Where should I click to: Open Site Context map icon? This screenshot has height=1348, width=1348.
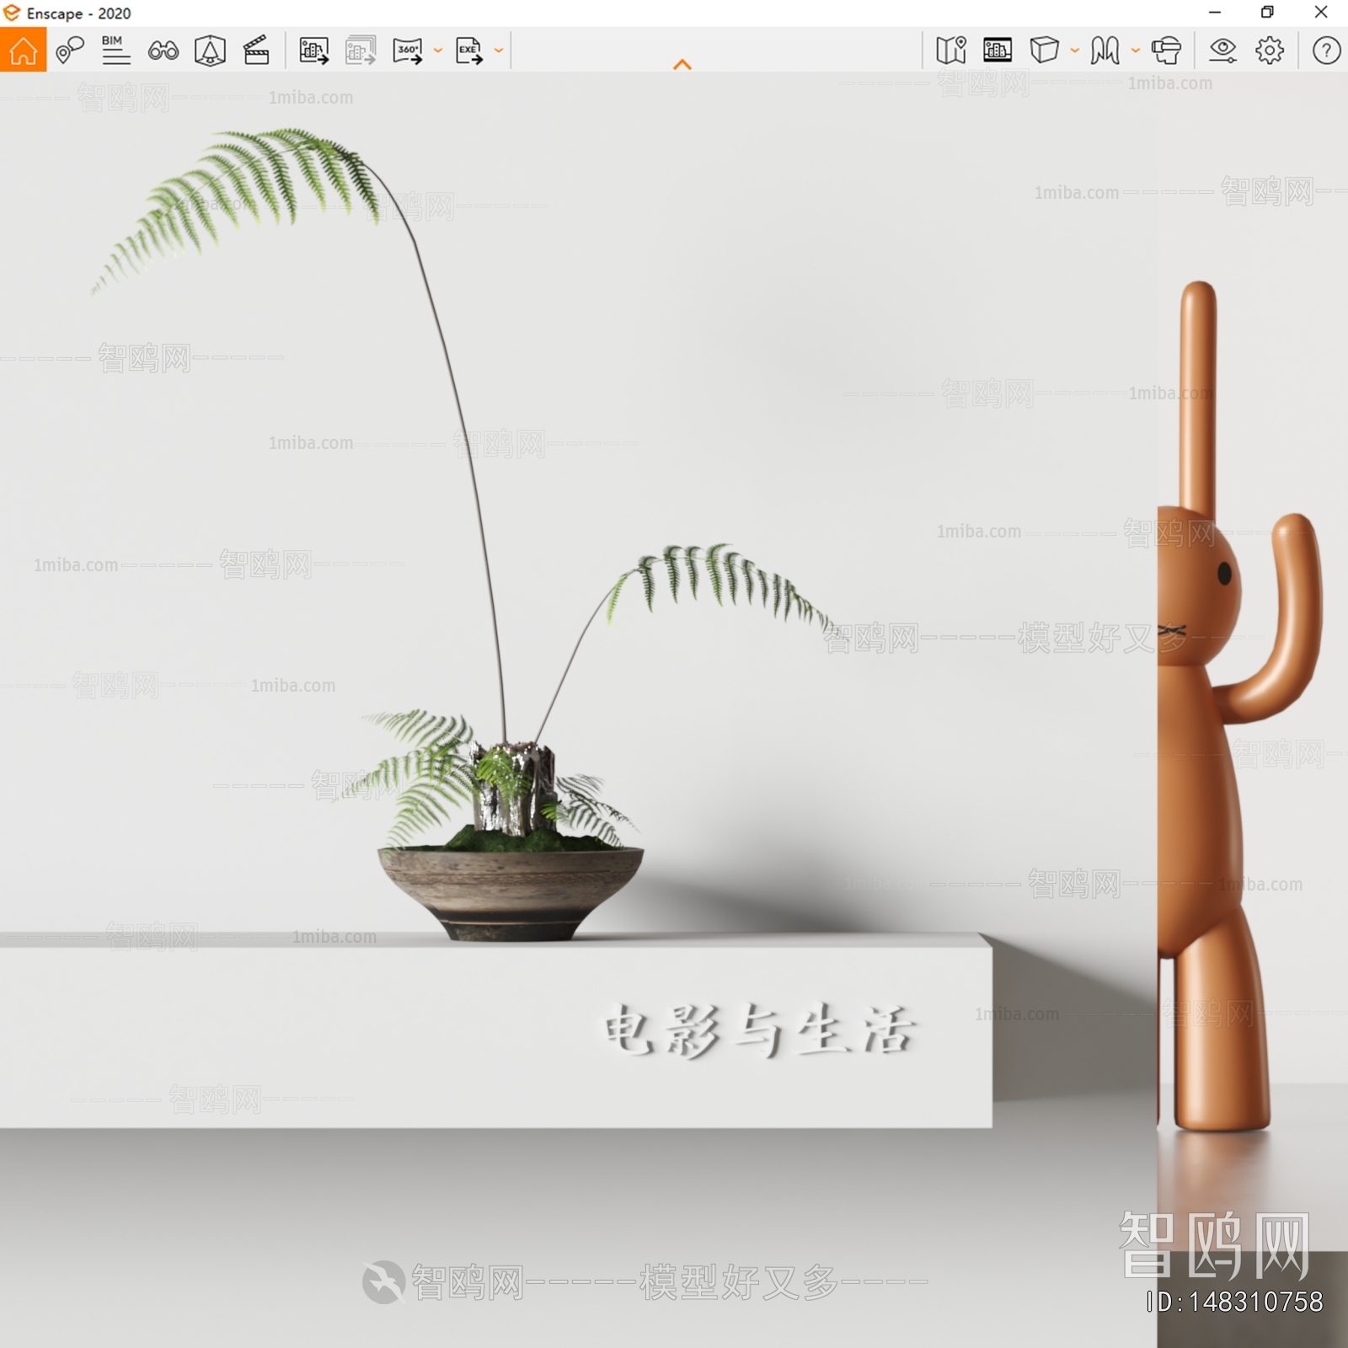tap(951, 51)
